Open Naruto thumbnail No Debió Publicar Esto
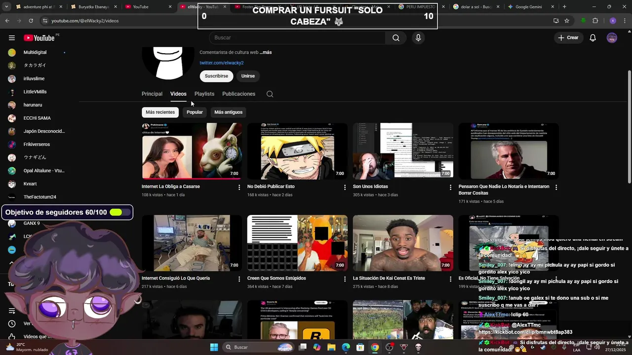The image size is (632, 355). [x=297, y=151]
